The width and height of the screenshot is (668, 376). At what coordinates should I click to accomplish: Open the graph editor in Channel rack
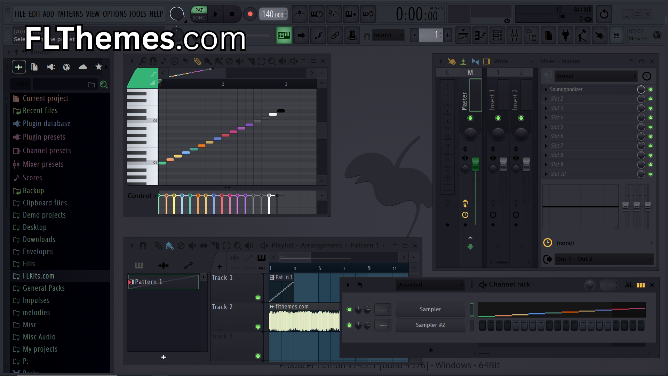click(x=628, y=285)
